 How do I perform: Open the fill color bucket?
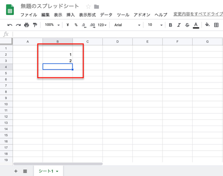(207, 25)
